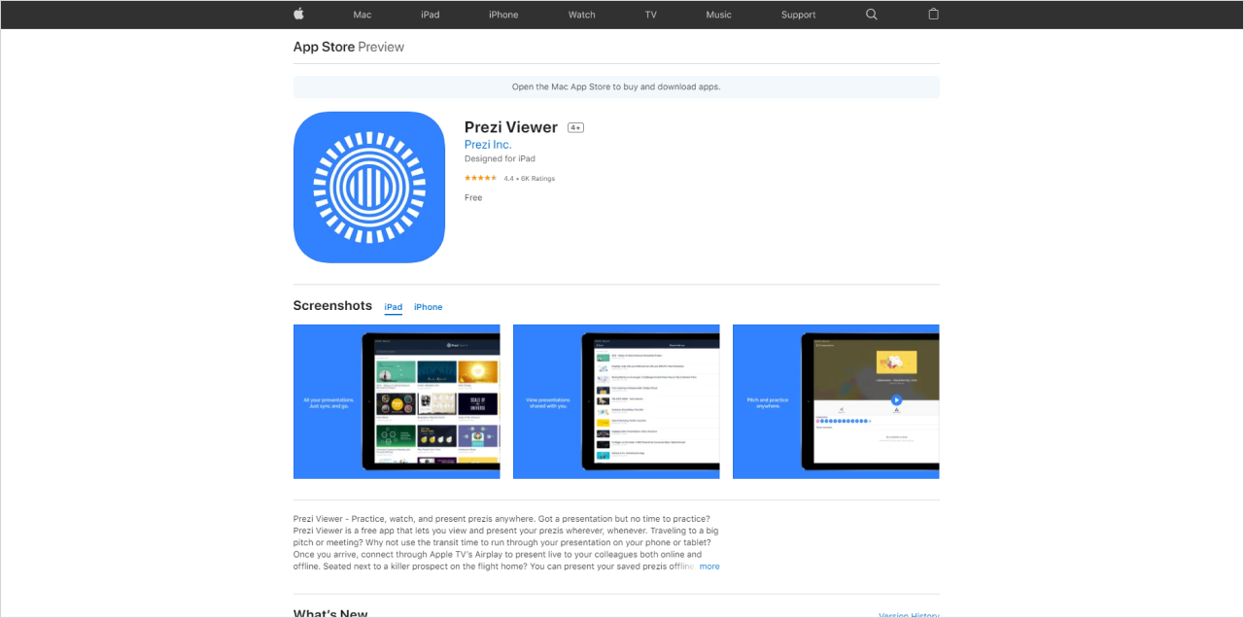This screenshot has width=1244, height=618.
Task: Click the Apple logo in navigation bar
Action: (x=298, y=14)
